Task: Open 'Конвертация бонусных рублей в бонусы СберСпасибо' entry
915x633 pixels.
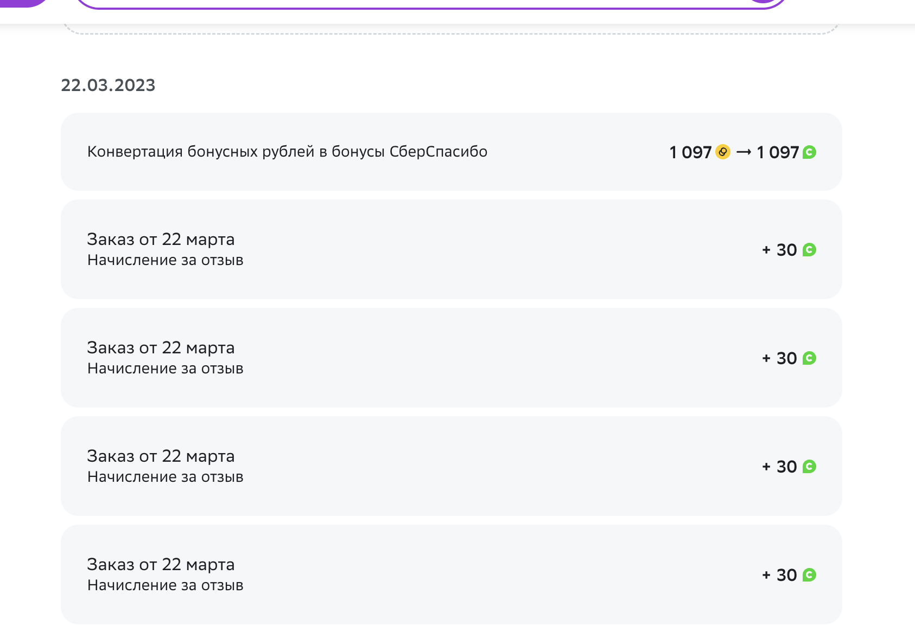Action: [452, 152]
